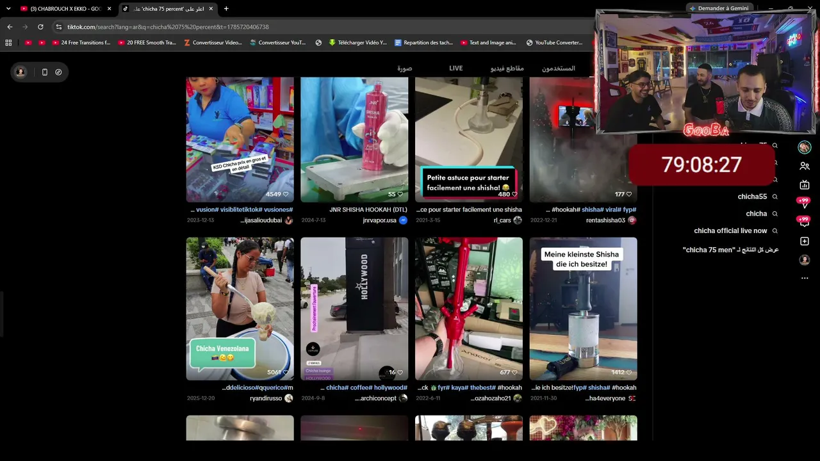Open the new tab plus button

pos(226,9)
